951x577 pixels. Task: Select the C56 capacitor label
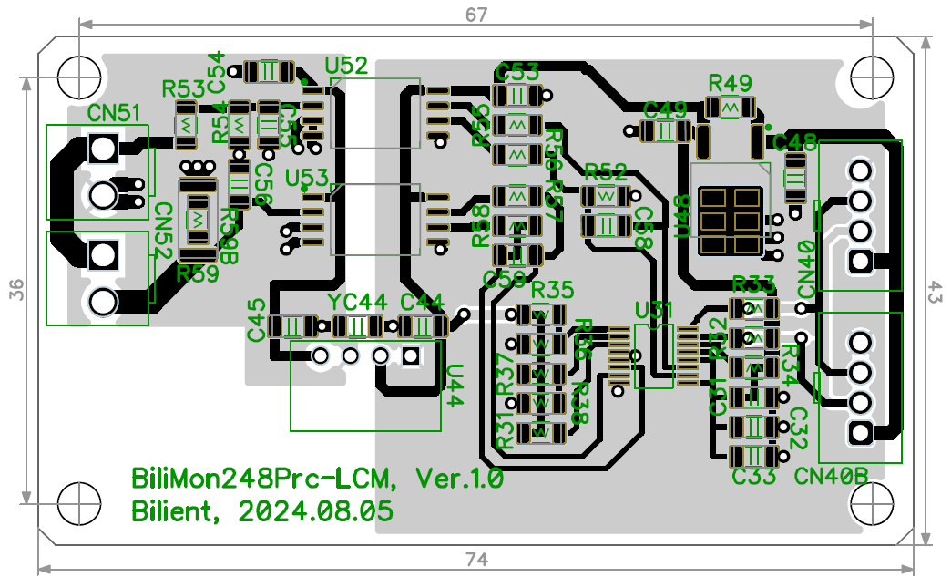point(264,184)
